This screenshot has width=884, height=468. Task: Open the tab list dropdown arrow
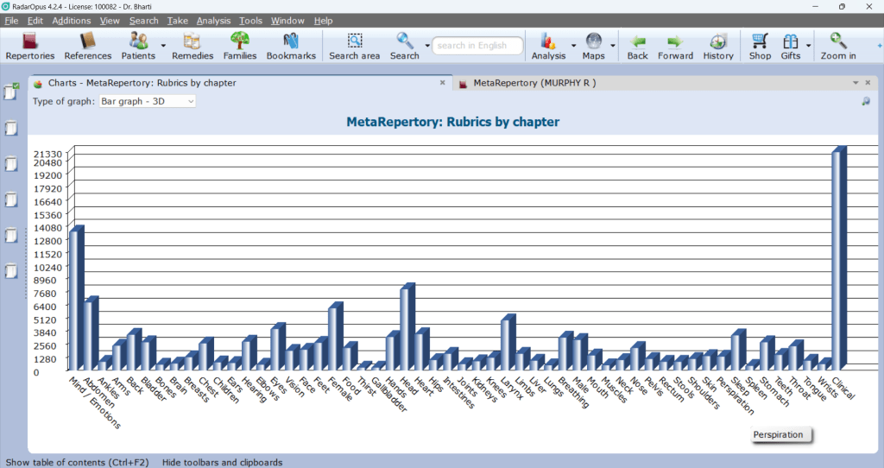[856, 83]
